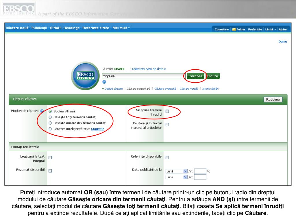This screenshot has width=296, height=222.
Task: Open CINAHL Headings menu item
Action: pos(65,28)
